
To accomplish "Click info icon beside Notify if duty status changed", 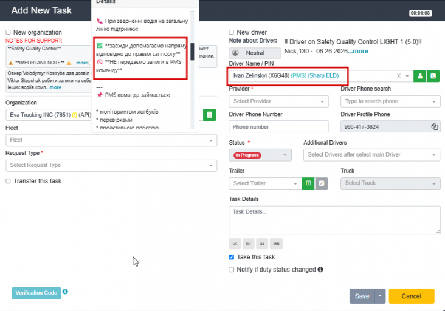I will [x=320, y=269].
